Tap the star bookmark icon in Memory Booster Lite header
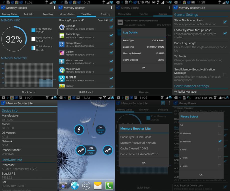 [163, 103]
